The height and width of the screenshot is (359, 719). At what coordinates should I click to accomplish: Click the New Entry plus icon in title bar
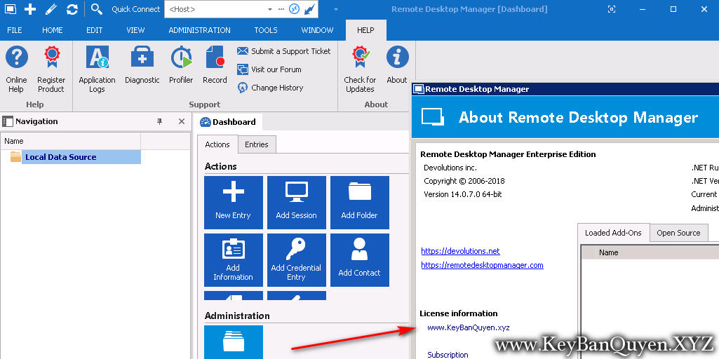[x=30, y=9]
